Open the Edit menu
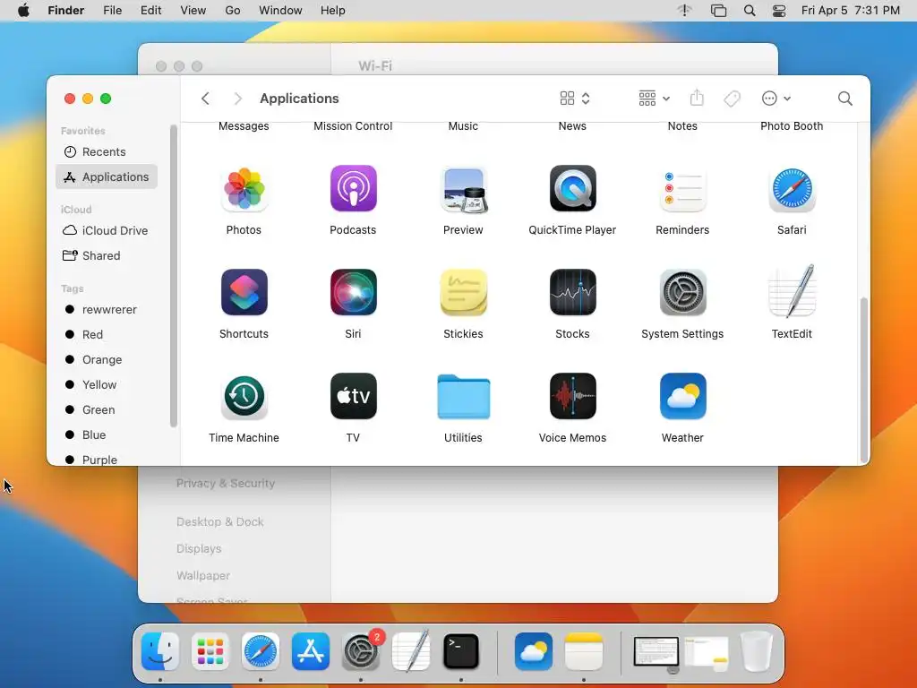 click(x=150, y=11)
